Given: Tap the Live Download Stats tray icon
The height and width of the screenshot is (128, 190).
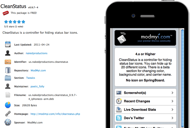Looking at the screenshot, I should pyautogui.click(x=119, y=110).
